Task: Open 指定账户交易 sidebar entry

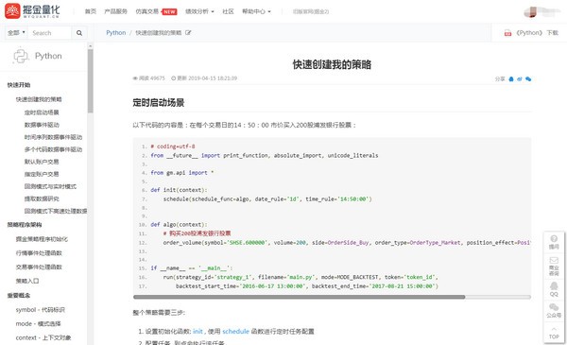Action: [x=42, y=174]
